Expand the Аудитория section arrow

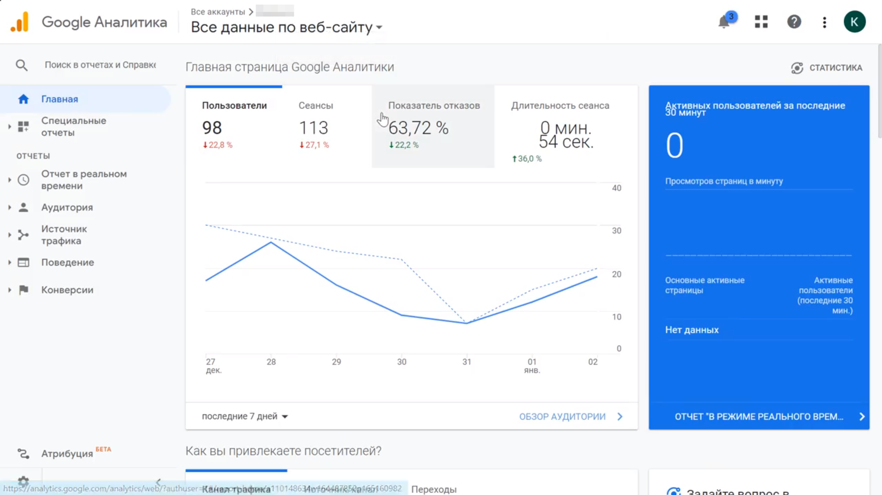pos(9,207)
